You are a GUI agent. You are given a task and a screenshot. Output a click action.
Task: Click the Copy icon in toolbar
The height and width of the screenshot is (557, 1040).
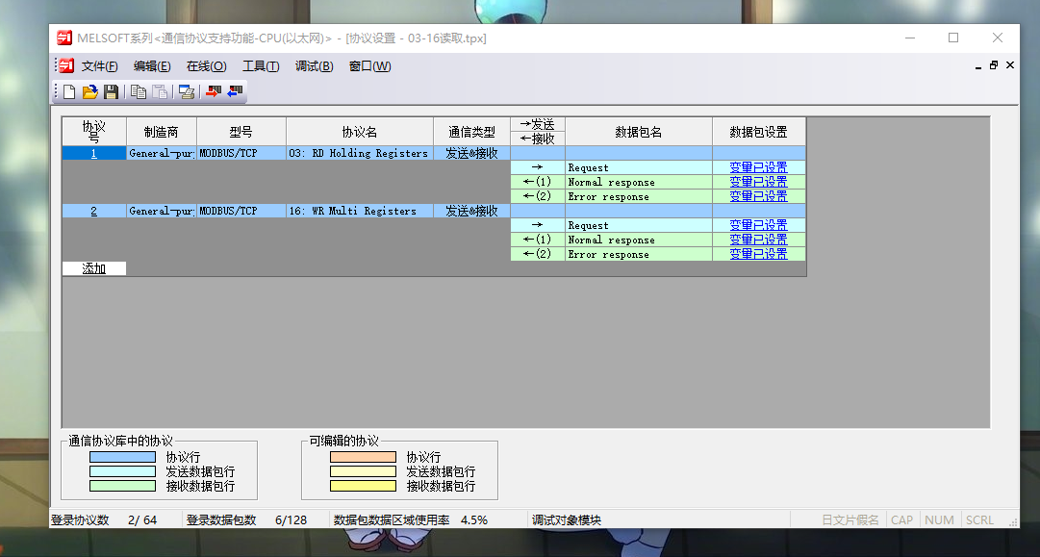point(139,92)
